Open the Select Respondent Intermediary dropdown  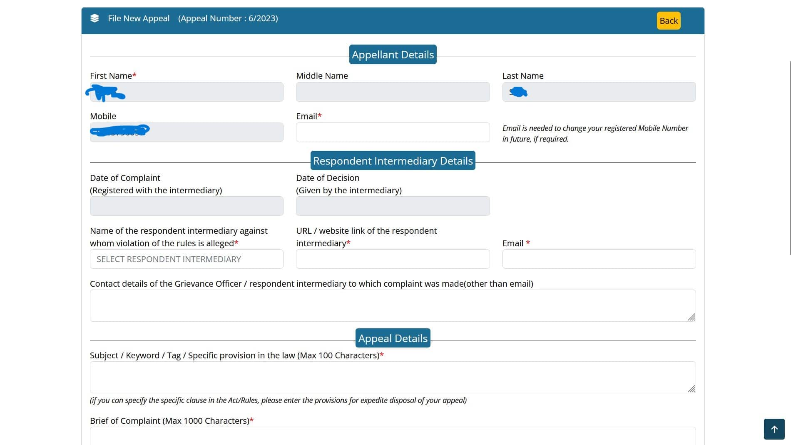click(x=187, y=259)
